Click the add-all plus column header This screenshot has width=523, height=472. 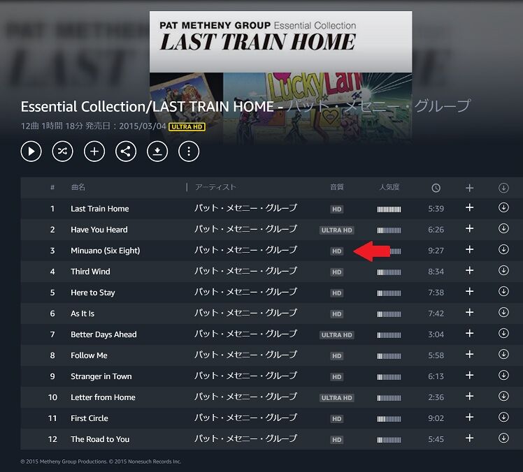[469, 189]
